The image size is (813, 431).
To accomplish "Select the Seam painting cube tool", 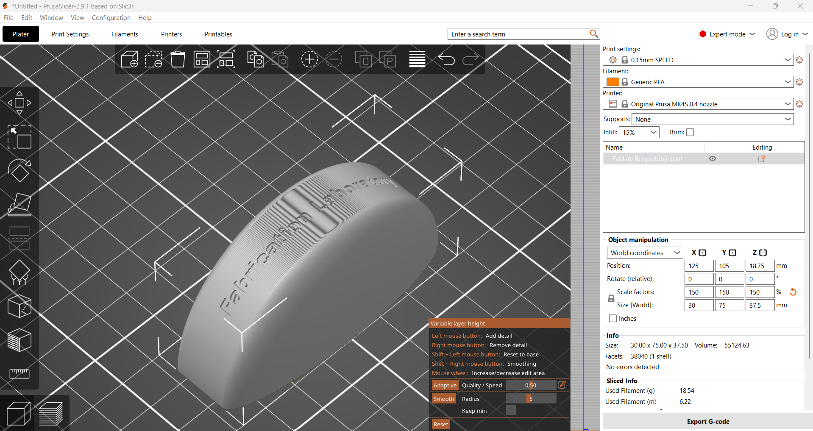I will (19, 306).
